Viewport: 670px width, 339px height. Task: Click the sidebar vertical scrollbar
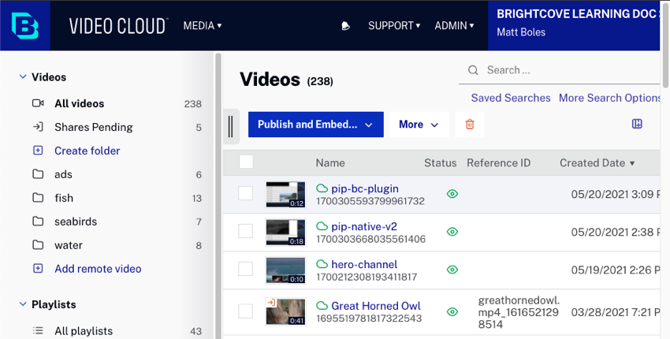click(x=218, y=195)
